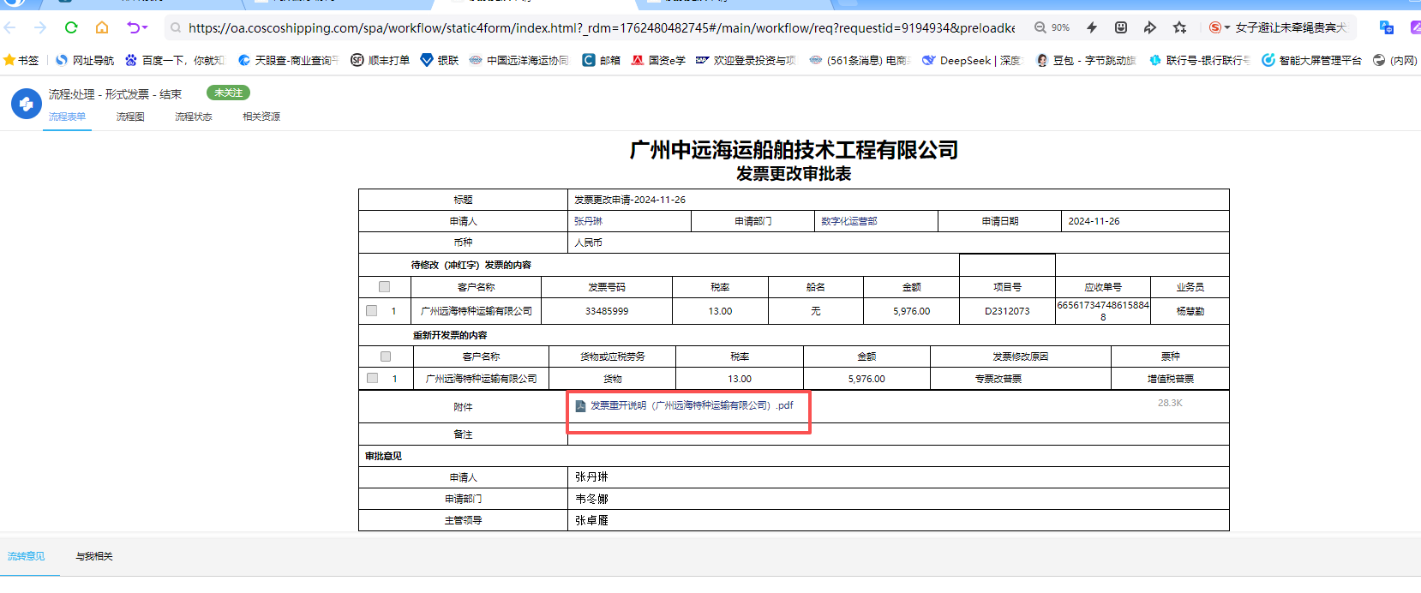This screenshot has width=1421, height=593.
Task: Click the blue workflow logo icon
Action: click(x=26, y=104)
